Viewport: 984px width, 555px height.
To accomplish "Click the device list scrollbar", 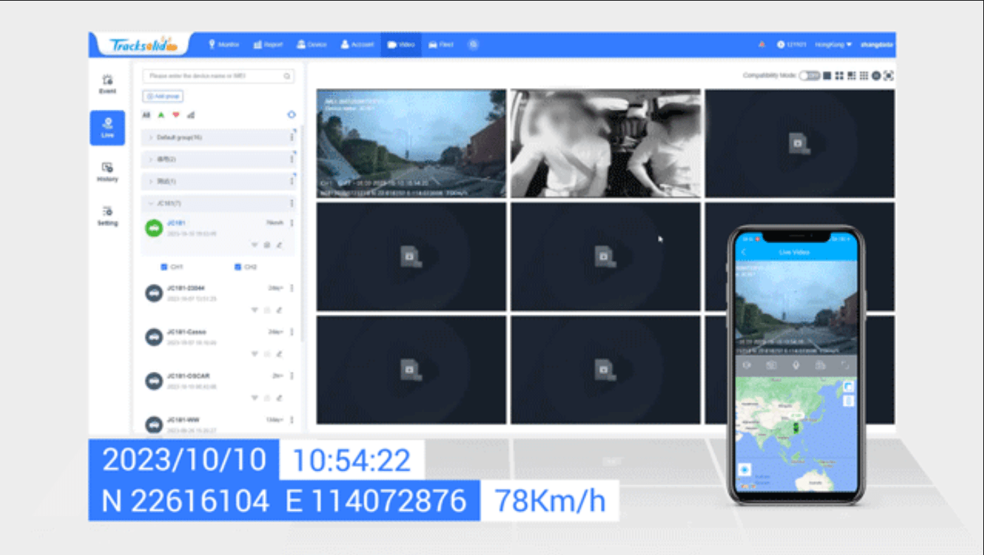I will point(303,232).
